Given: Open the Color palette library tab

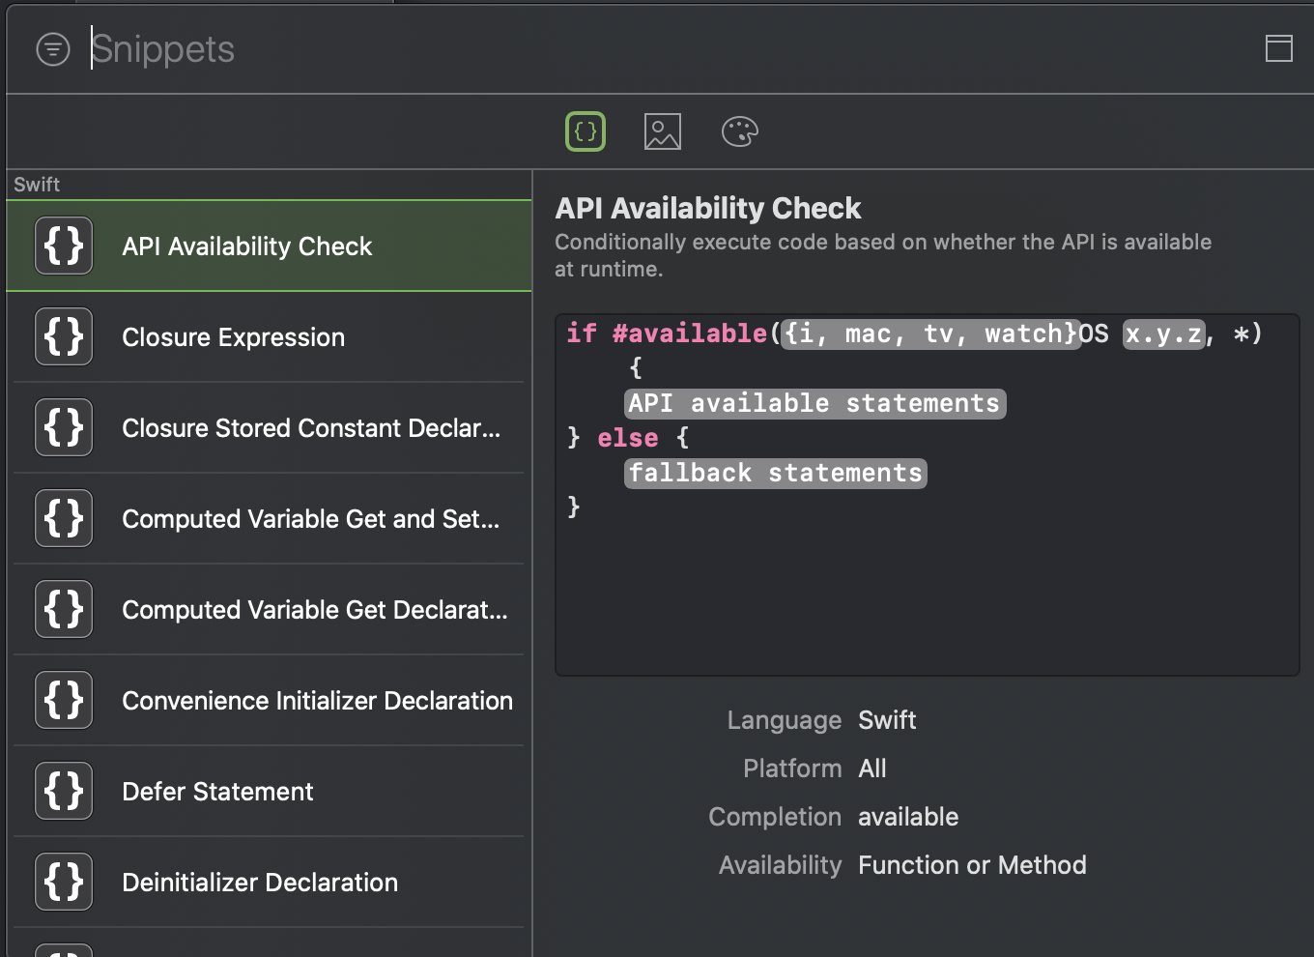Looking at the screenshot, I should (x=740, y=131).
